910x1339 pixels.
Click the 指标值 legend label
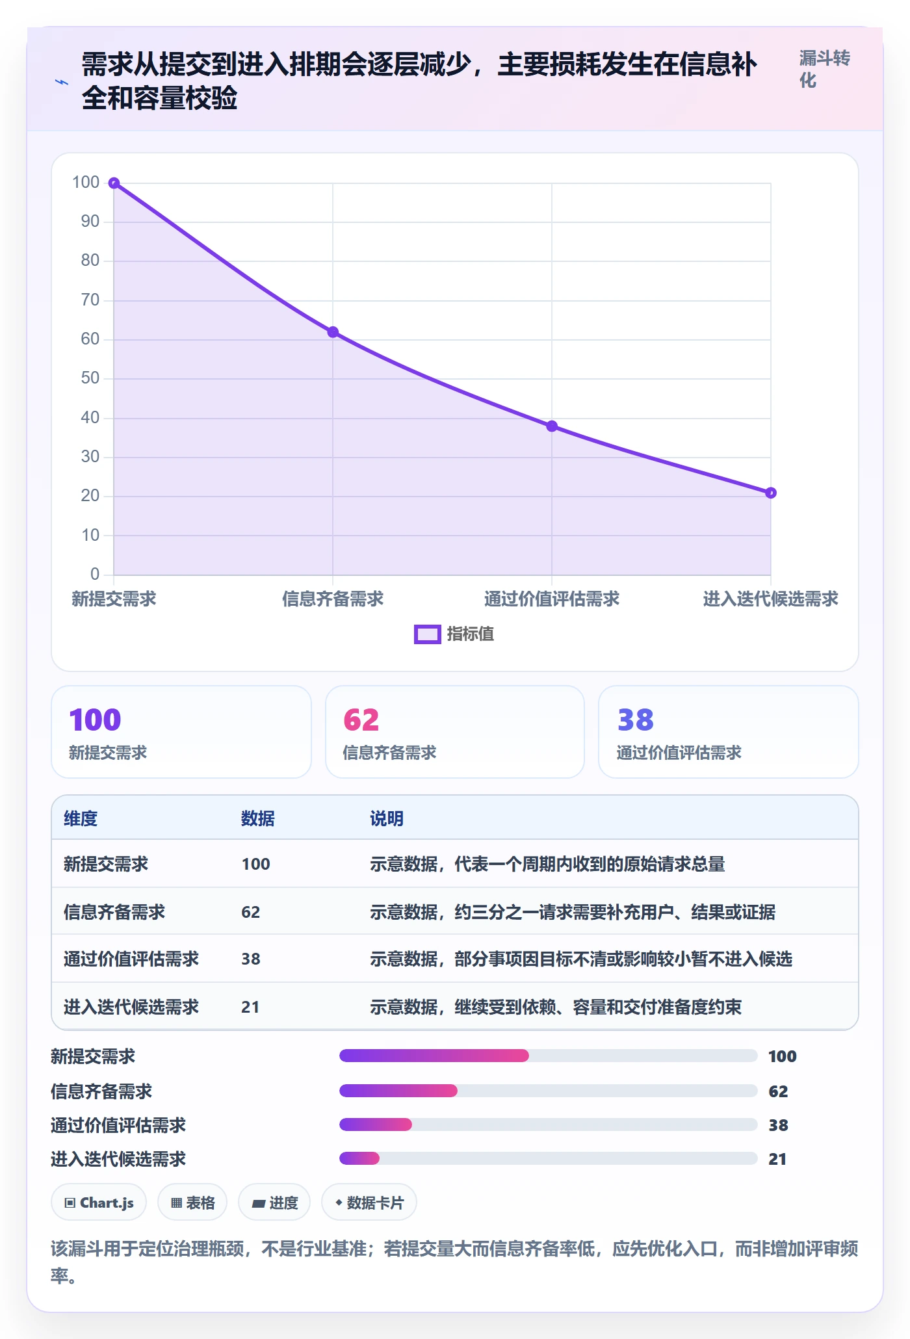(x=471, y=634)
